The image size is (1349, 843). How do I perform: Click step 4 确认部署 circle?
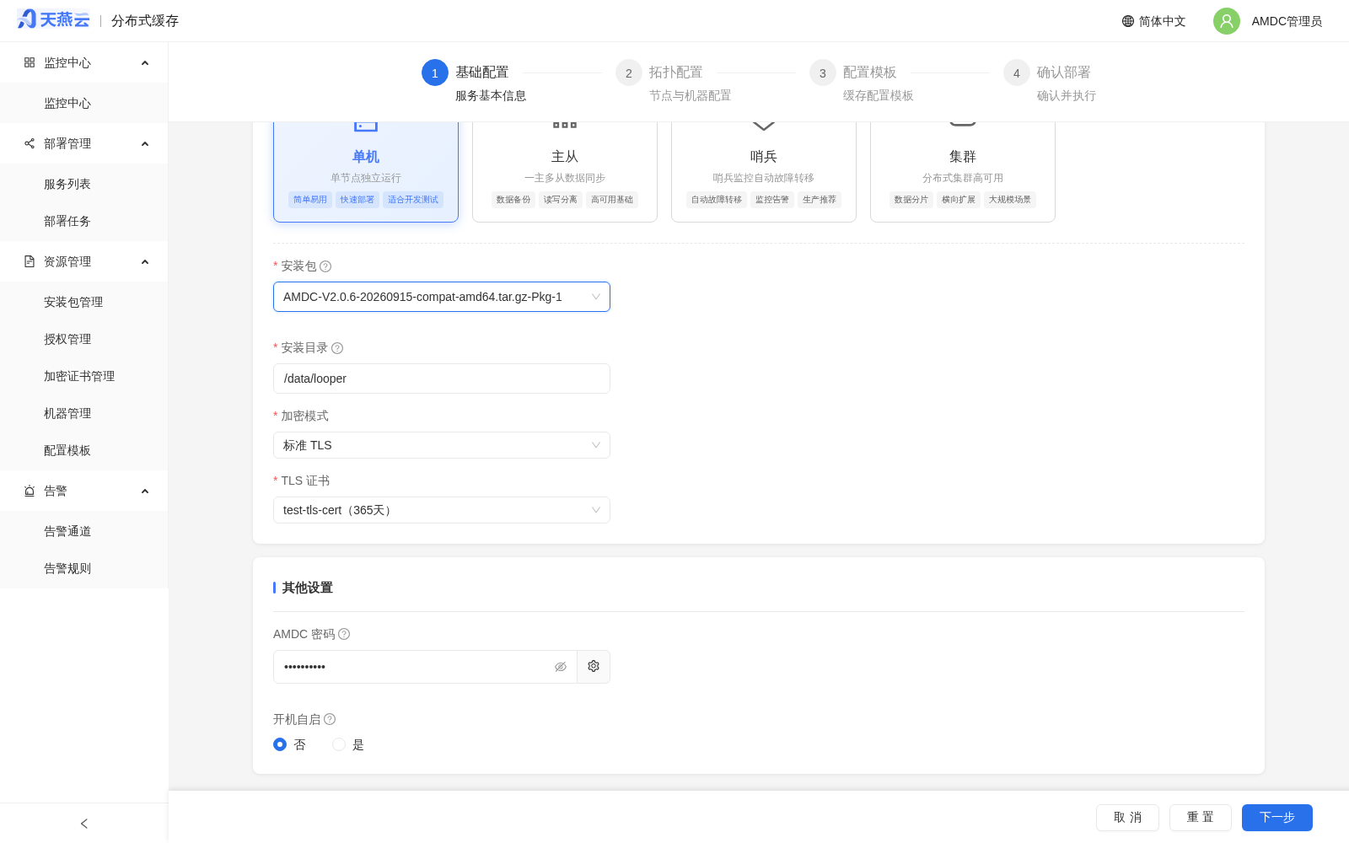tap(1017, 73)
